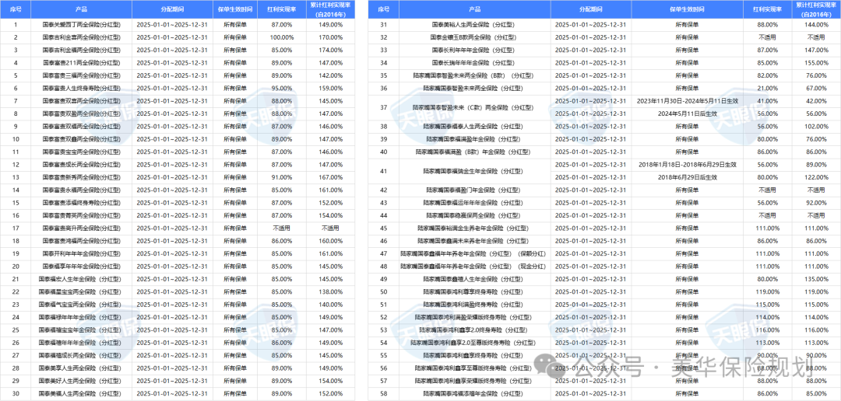Click the 2024年5月11日后生效 cell
This screenshot has height=401, width=841.
click(687, 113)
